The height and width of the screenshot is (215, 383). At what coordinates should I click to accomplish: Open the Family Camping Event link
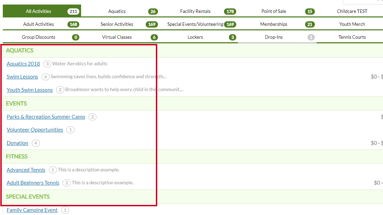[32, 210]
